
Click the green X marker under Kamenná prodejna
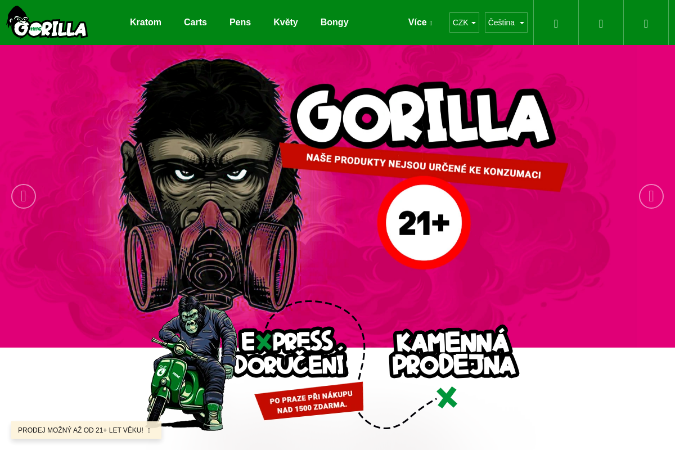coord(447,397)
